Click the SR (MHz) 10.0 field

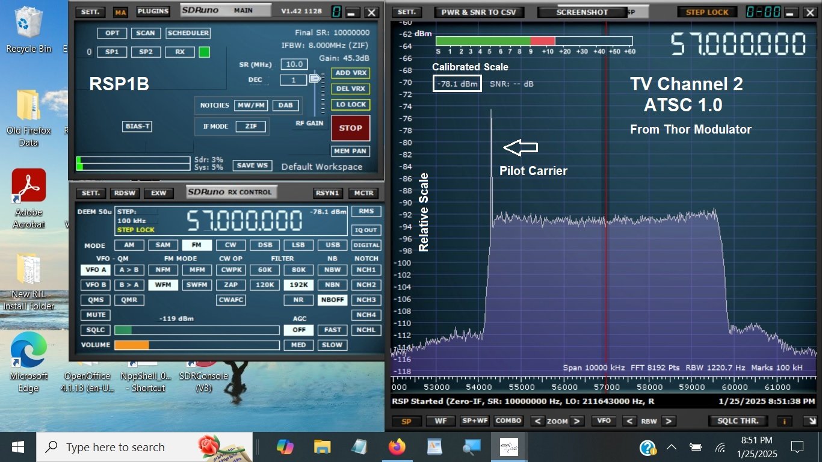(x=294, y=64)
